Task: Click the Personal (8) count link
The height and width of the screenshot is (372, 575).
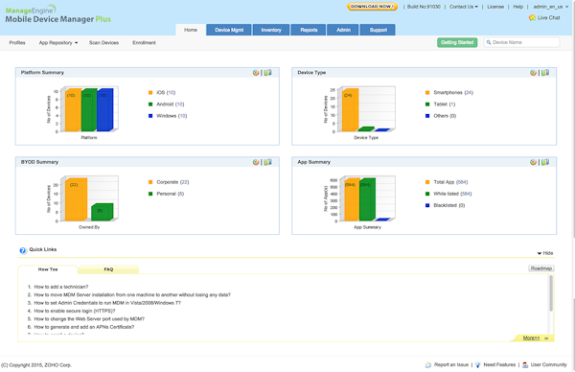Action: coord(181,194)
